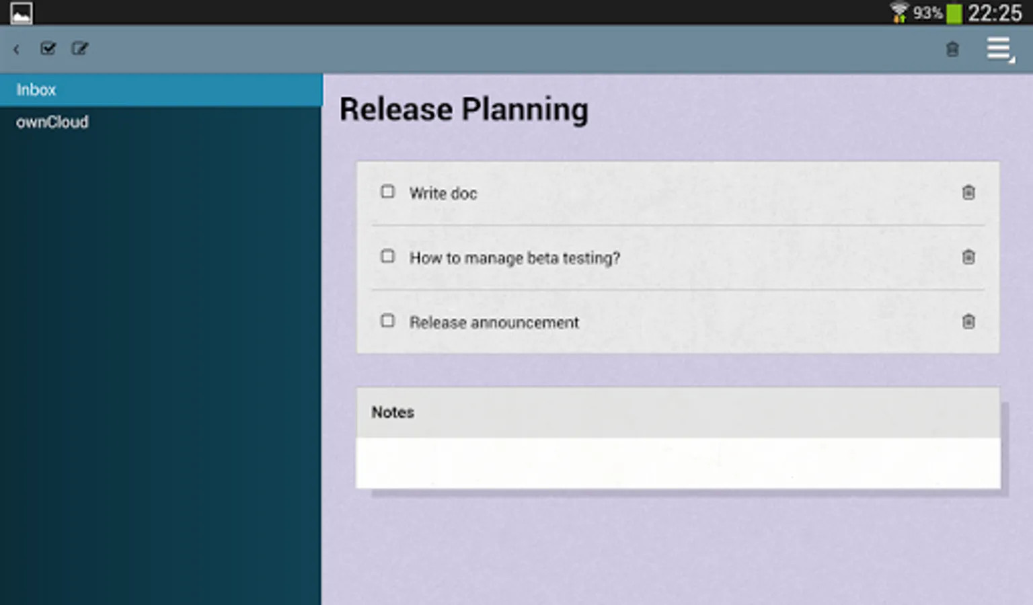Click How to manage beta testing text
Image resolution: width=1033 pixels, height=605 pixels.
(514, 258)
